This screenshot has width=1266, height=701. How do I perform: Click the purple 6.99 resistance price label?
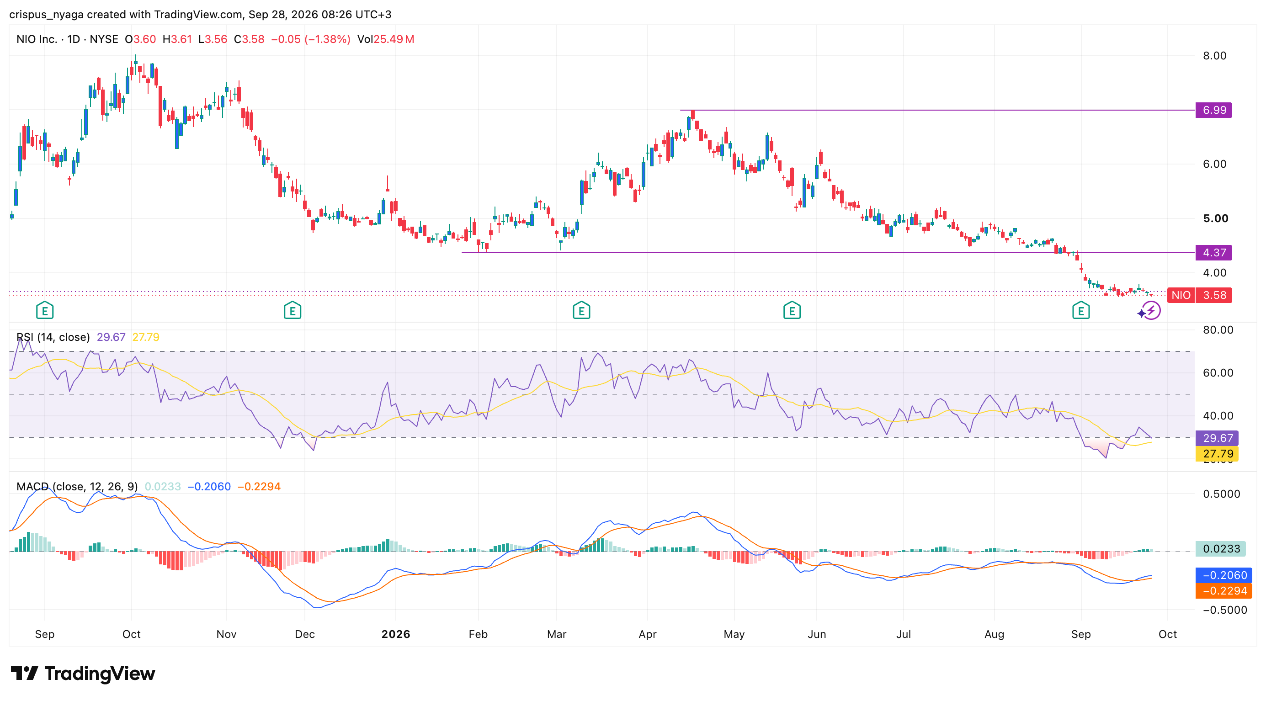1214,110
